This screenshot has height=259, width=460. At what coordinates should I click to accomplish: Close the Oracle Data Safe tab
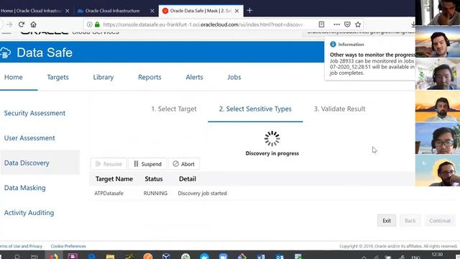pyautogui.click(x=237, y=11)
